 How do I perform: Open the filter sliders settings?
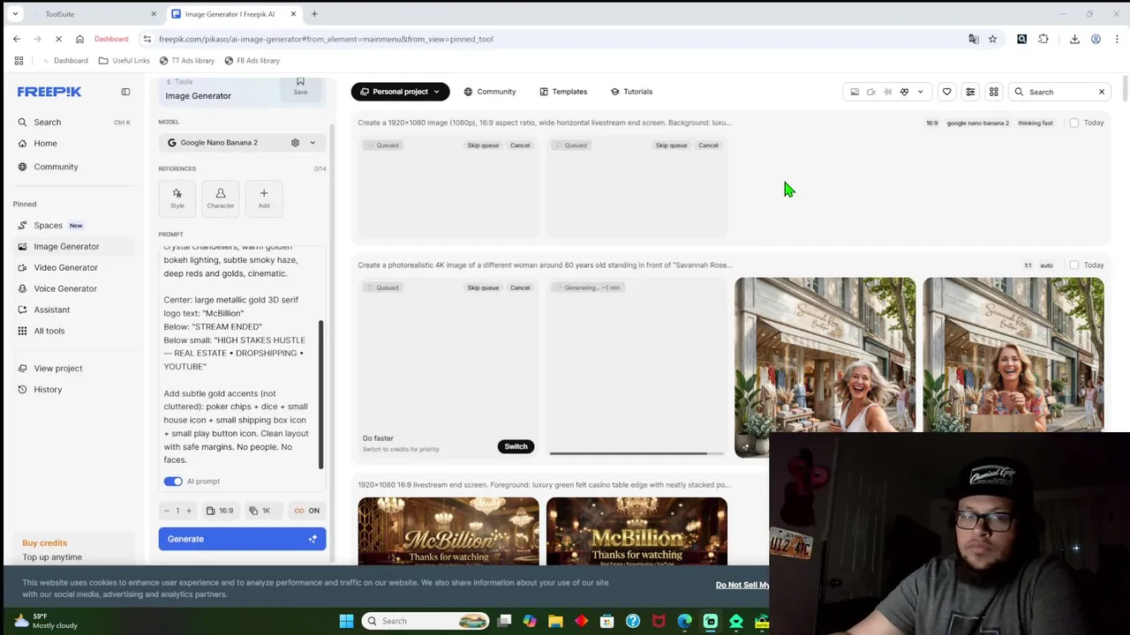pyautogui.click(x=970, y=92)
